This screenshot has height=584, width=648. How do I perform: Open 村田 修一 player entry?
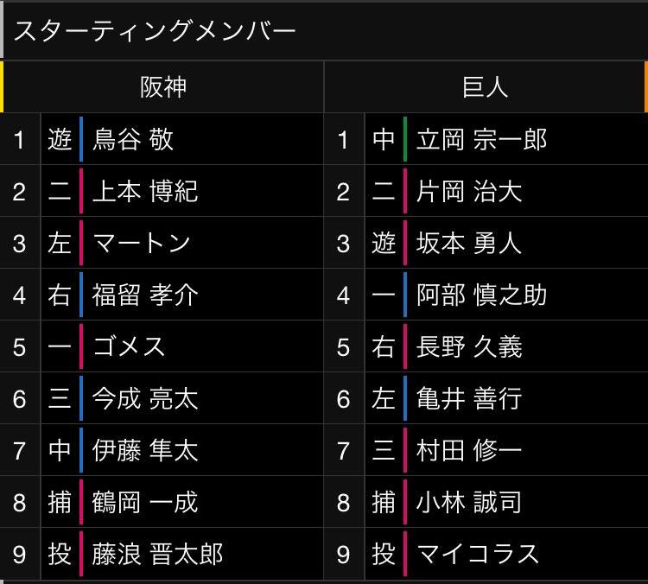click(x=469, y=450)
